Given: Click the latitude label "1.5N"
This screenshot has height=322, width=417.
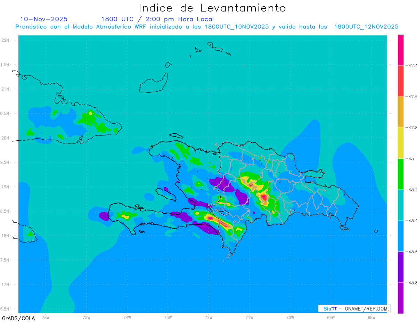Looking at the screenshot, I should (5, 65).
